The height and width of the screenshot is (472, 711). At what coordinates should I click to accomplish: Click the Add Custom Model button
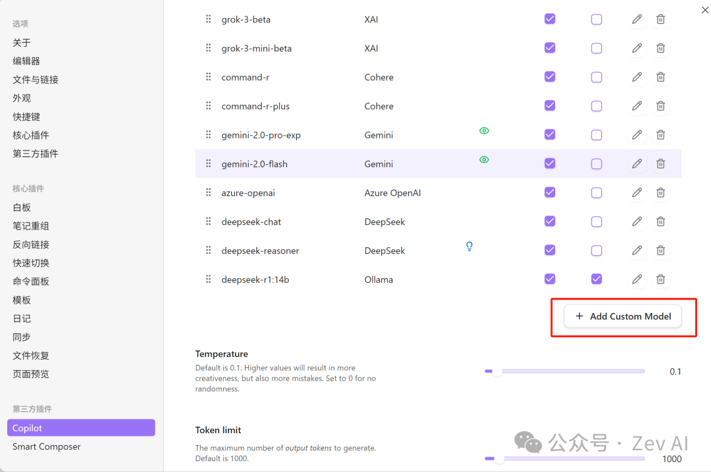[623, 316]
